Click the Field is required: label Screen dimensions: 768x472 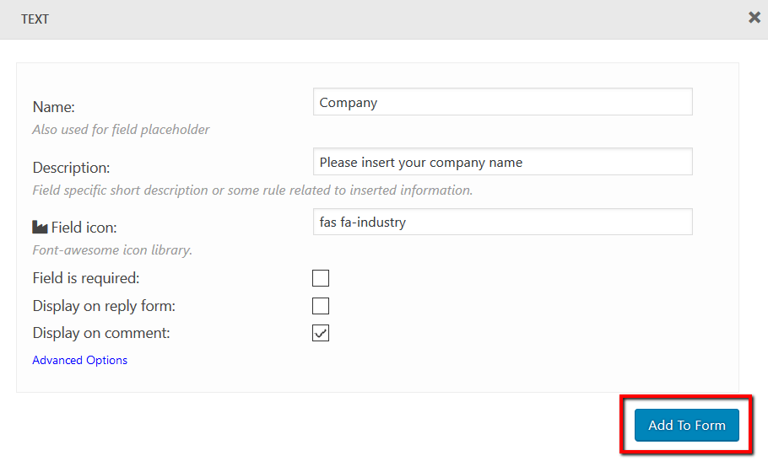86,277
